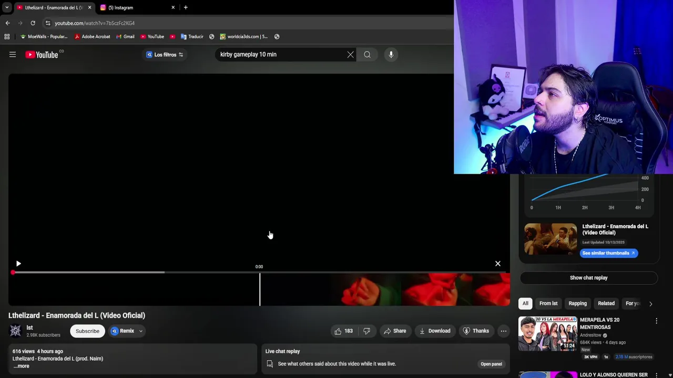
Task: Select the Rapping filter chip
Action: (x=577, y=303)
